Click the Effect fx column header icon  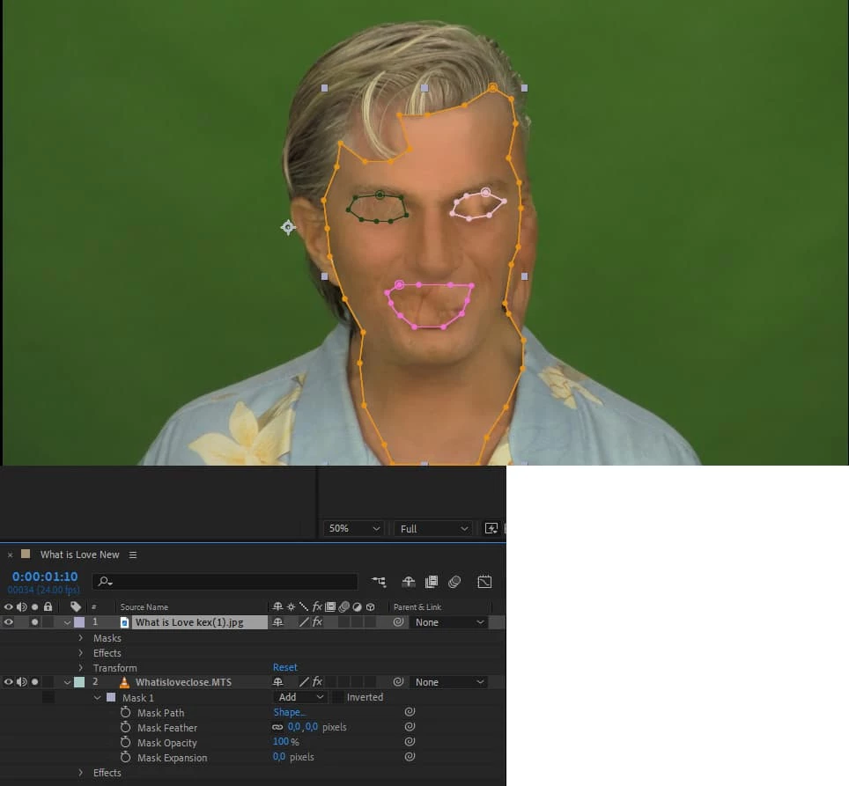(317, 606)
